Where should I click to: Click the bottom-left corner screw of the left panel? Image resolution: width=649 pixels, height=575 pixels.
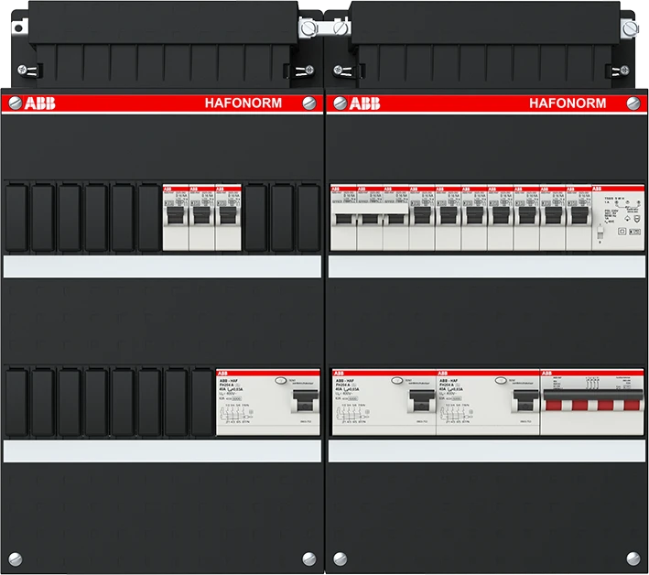[x=13, y=557]
